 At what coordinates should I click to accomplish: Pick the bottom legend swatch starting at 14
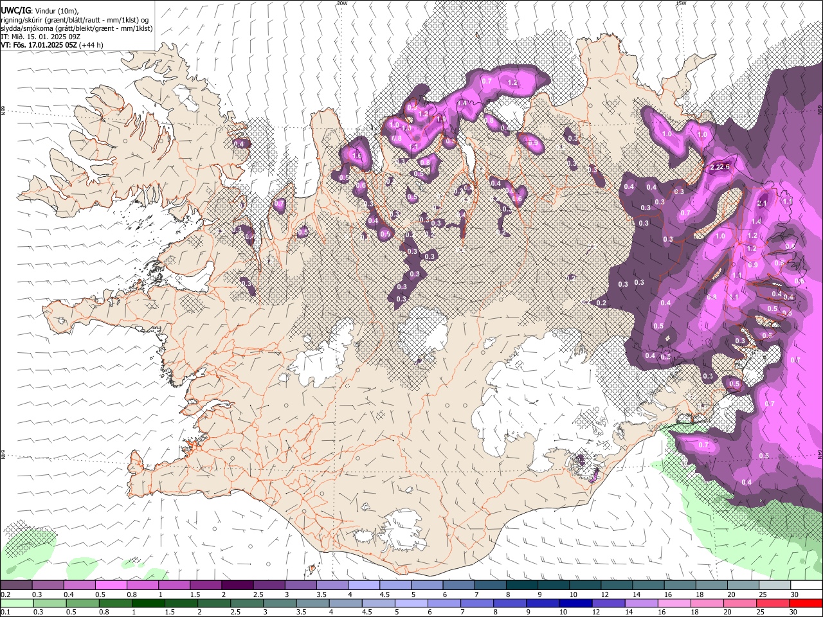coord(641,604)
